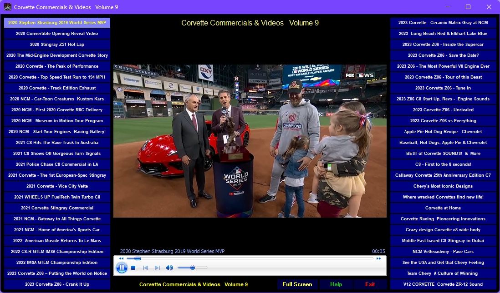Open 2021 Corvette - Vice City Vette

[x=57, y=186]
